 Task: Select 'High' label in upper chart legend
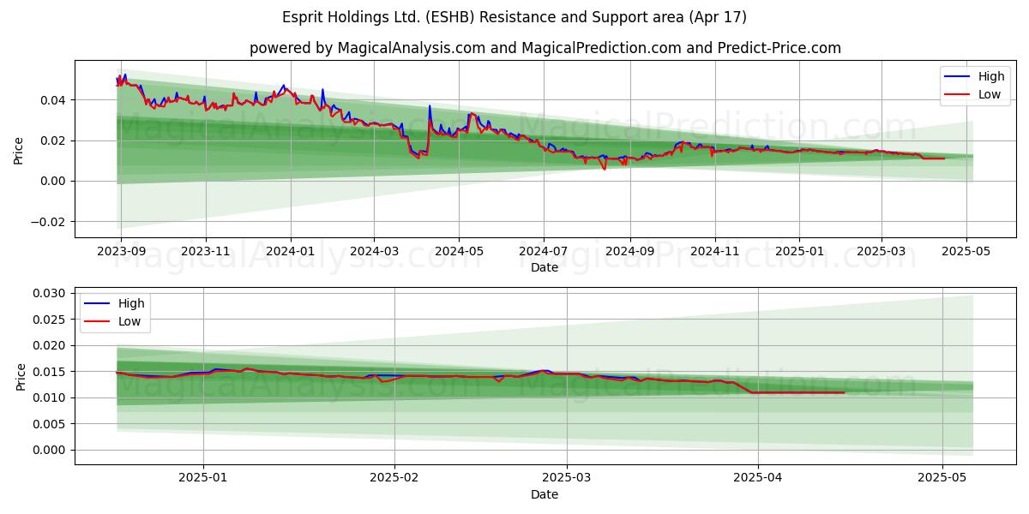991,76
